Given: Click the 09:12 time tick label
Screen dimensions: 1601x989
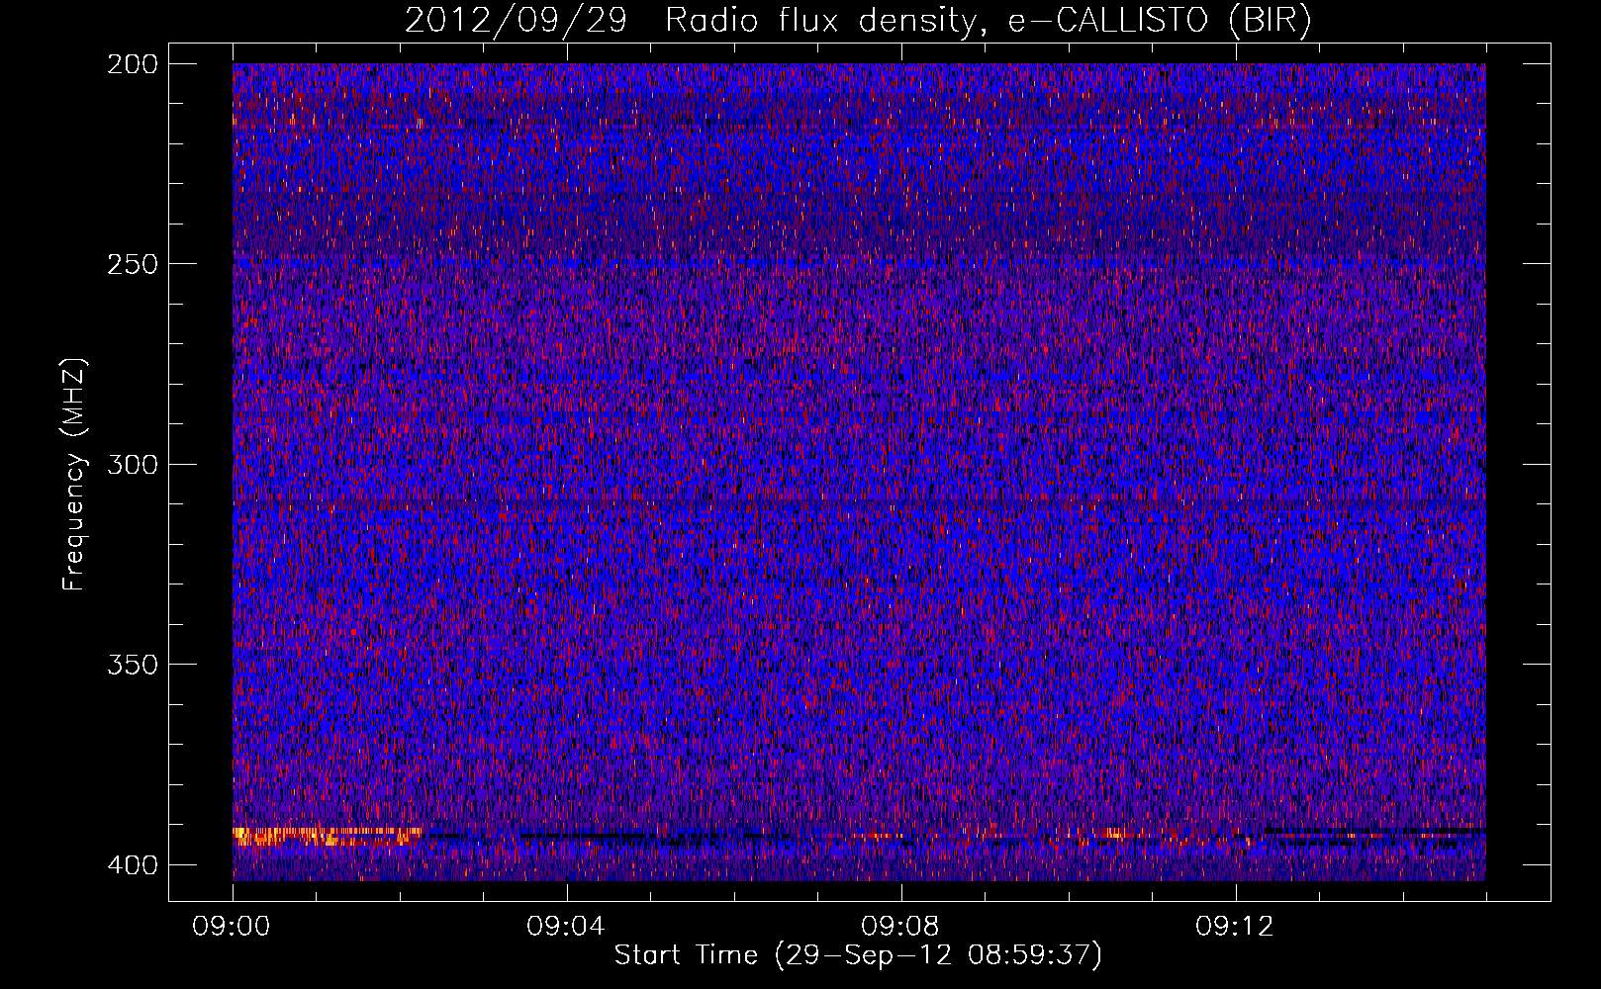Looking at the screenshot, I should (1235, 927).
